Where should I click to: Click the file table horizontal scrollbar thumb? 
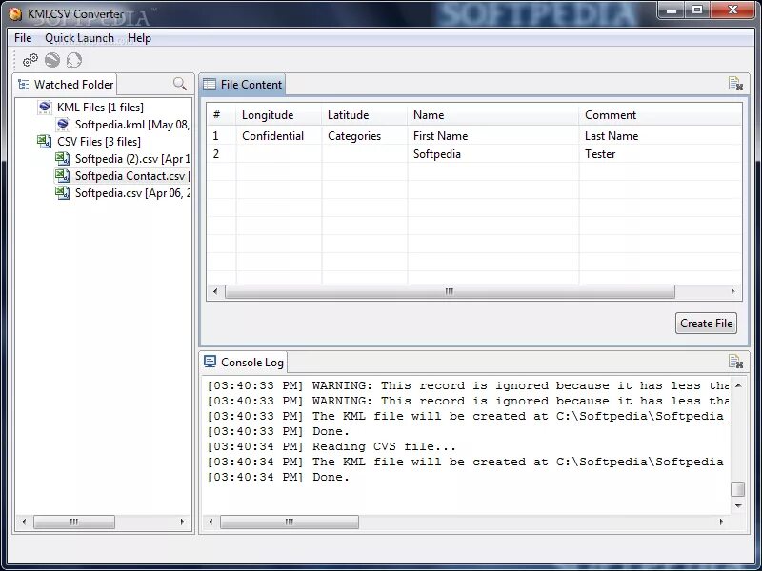point(450,291)
